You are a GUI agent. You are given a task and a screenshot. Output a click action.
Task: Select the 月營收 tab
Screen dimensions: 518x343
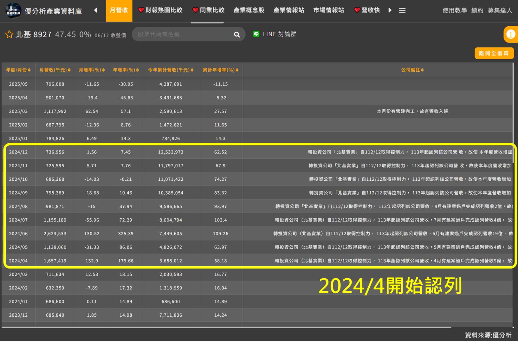tap(119, 11)
